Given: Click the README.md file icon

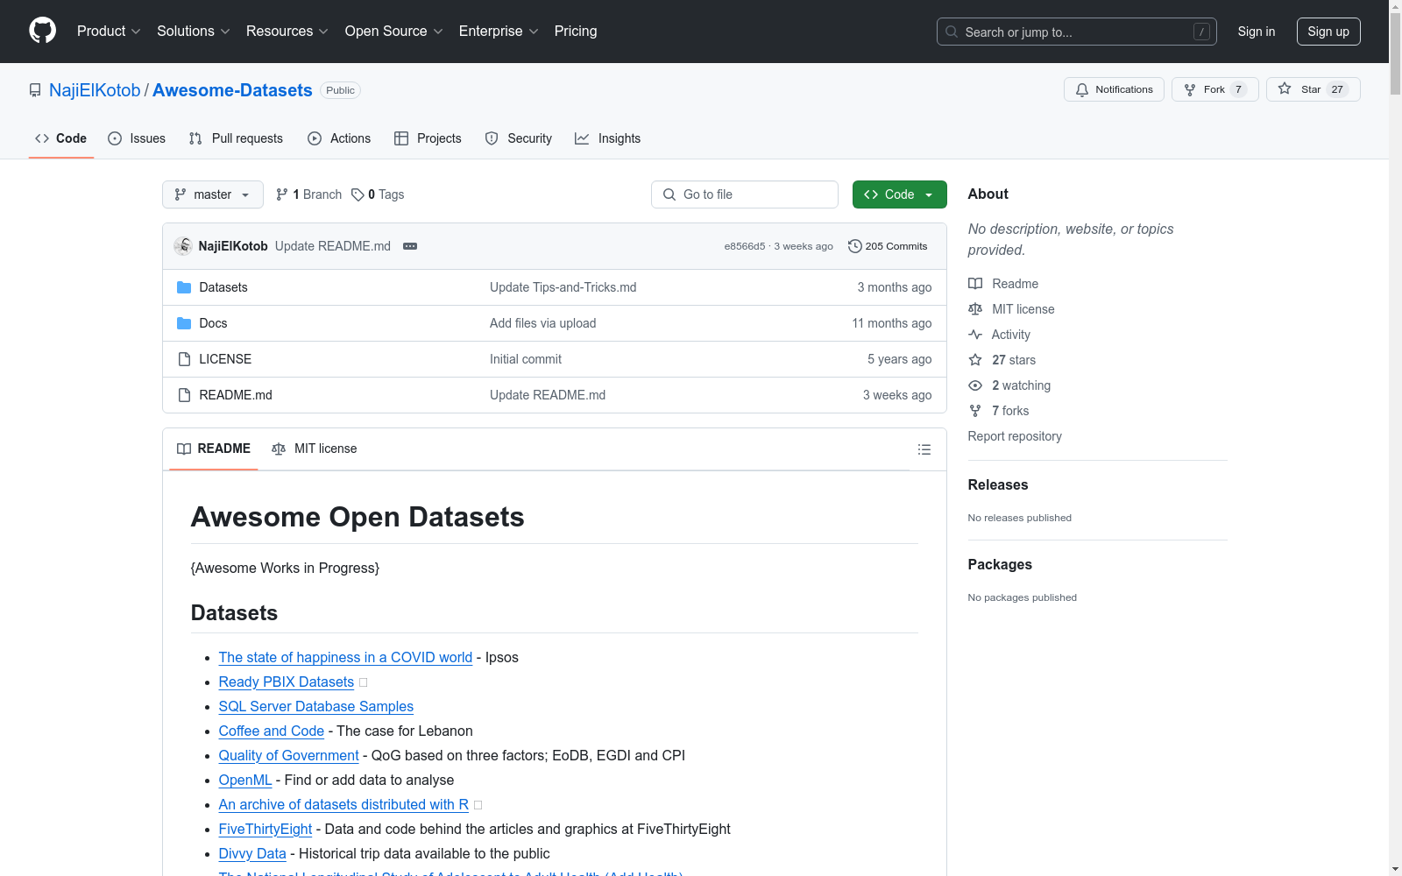Looking at the screenshot, I should click(x=184, y=395).
